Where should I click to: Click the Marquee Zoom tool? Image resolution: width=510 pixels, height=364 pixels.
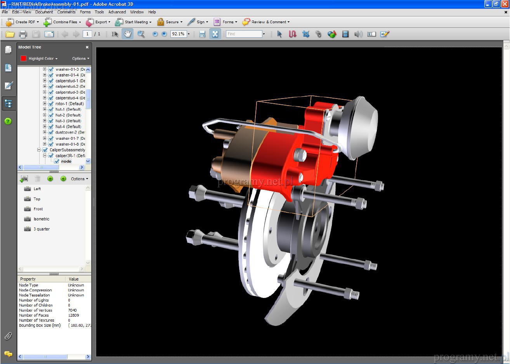click(x=141, y=34)
